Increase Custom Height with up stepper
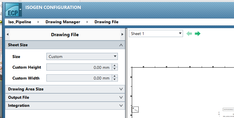234x118 pixels. 115,65
